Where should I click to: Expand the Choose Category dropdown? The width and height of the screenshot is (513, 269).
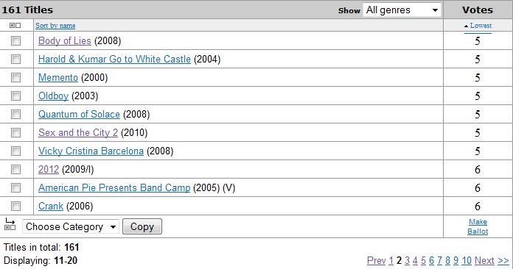click(x=71, y=226)
